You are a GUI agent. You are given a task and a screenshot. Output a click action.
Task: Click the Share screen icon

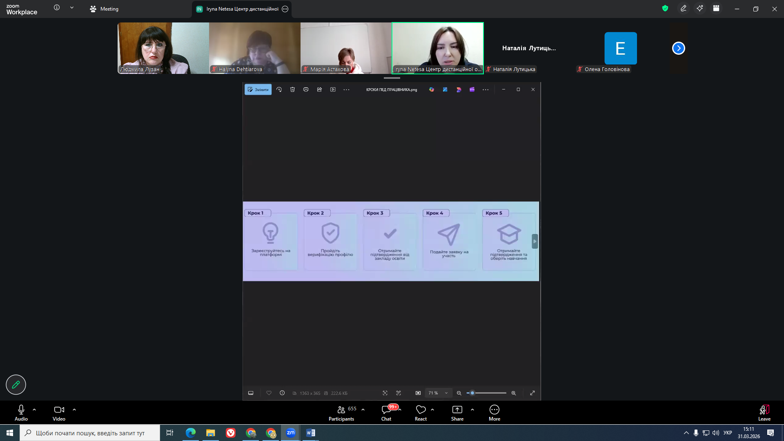457,410
